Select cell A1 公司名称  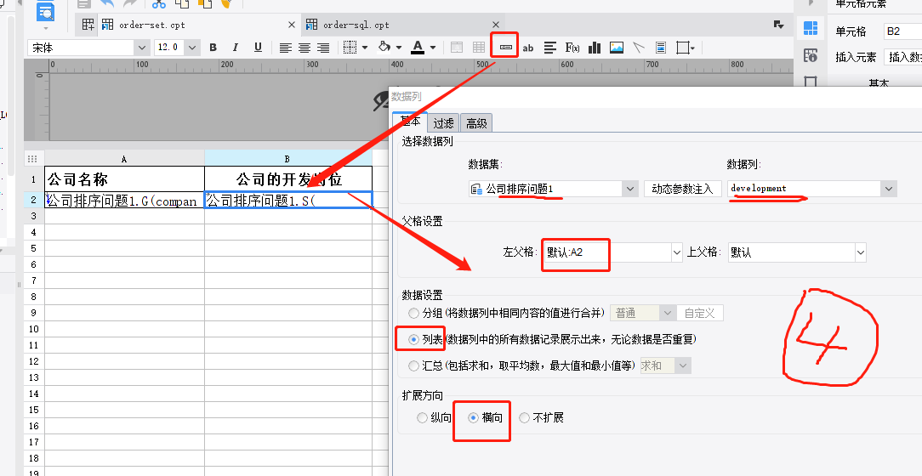pyautogui.click(x=125, y=178)
